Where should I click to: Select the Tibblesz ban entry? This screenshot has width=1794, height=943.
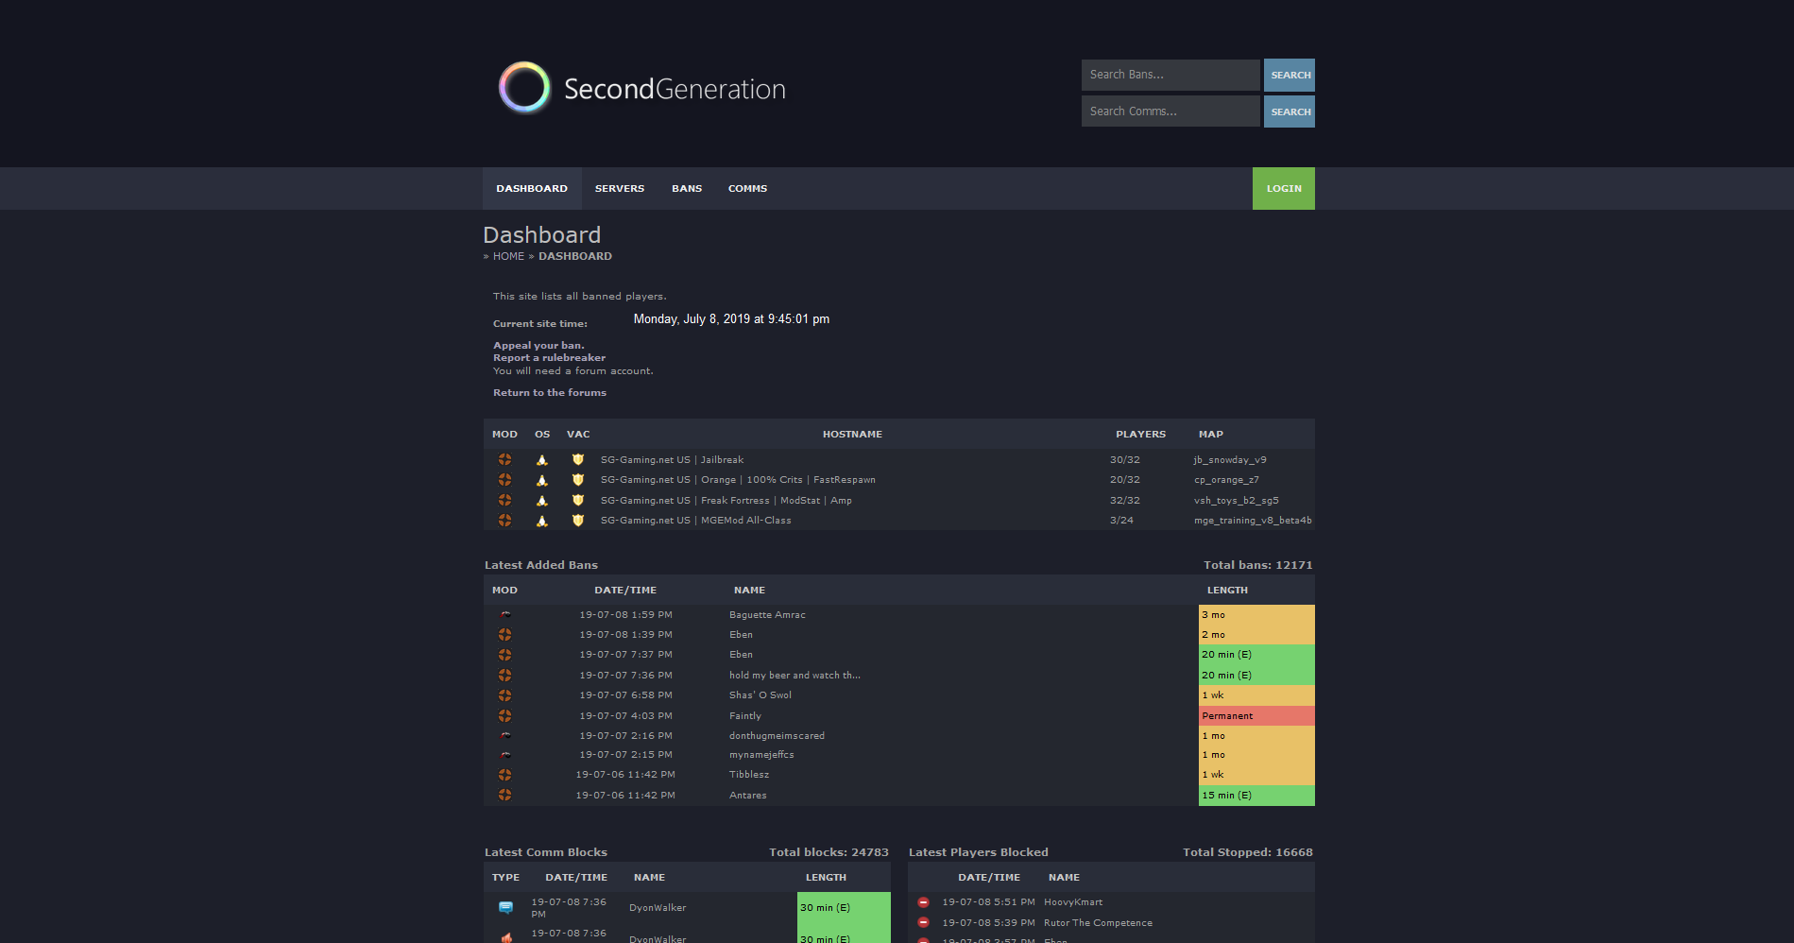pyautogui.click(x=749, y=775)
